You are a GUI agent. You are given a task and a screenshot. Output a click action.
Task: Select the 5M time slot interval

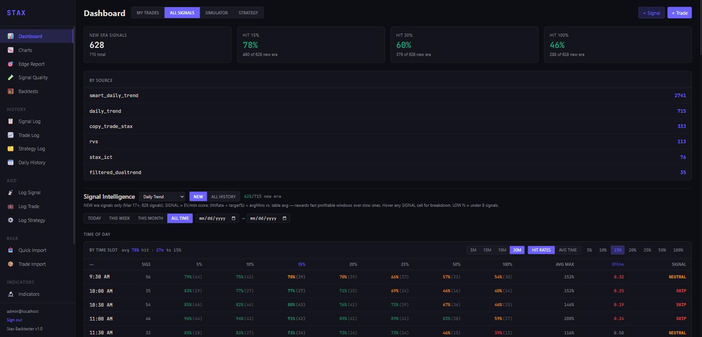point(473,250)
